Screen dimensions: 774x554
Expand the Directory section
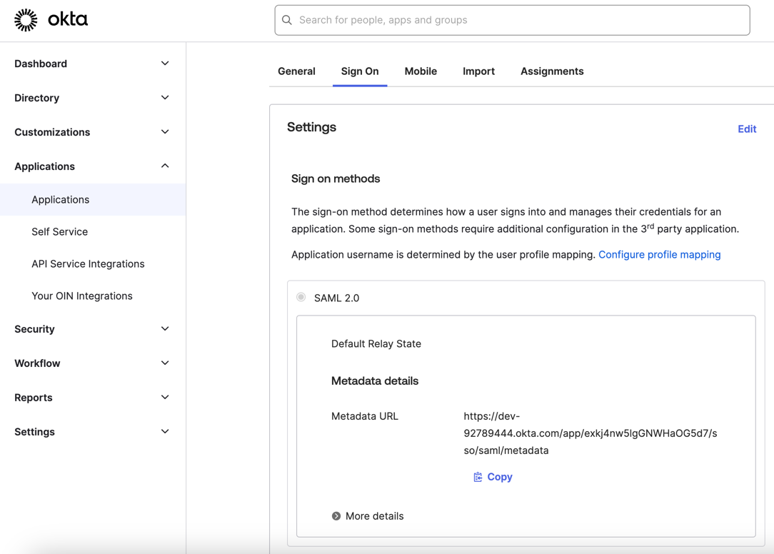point(165,97)
